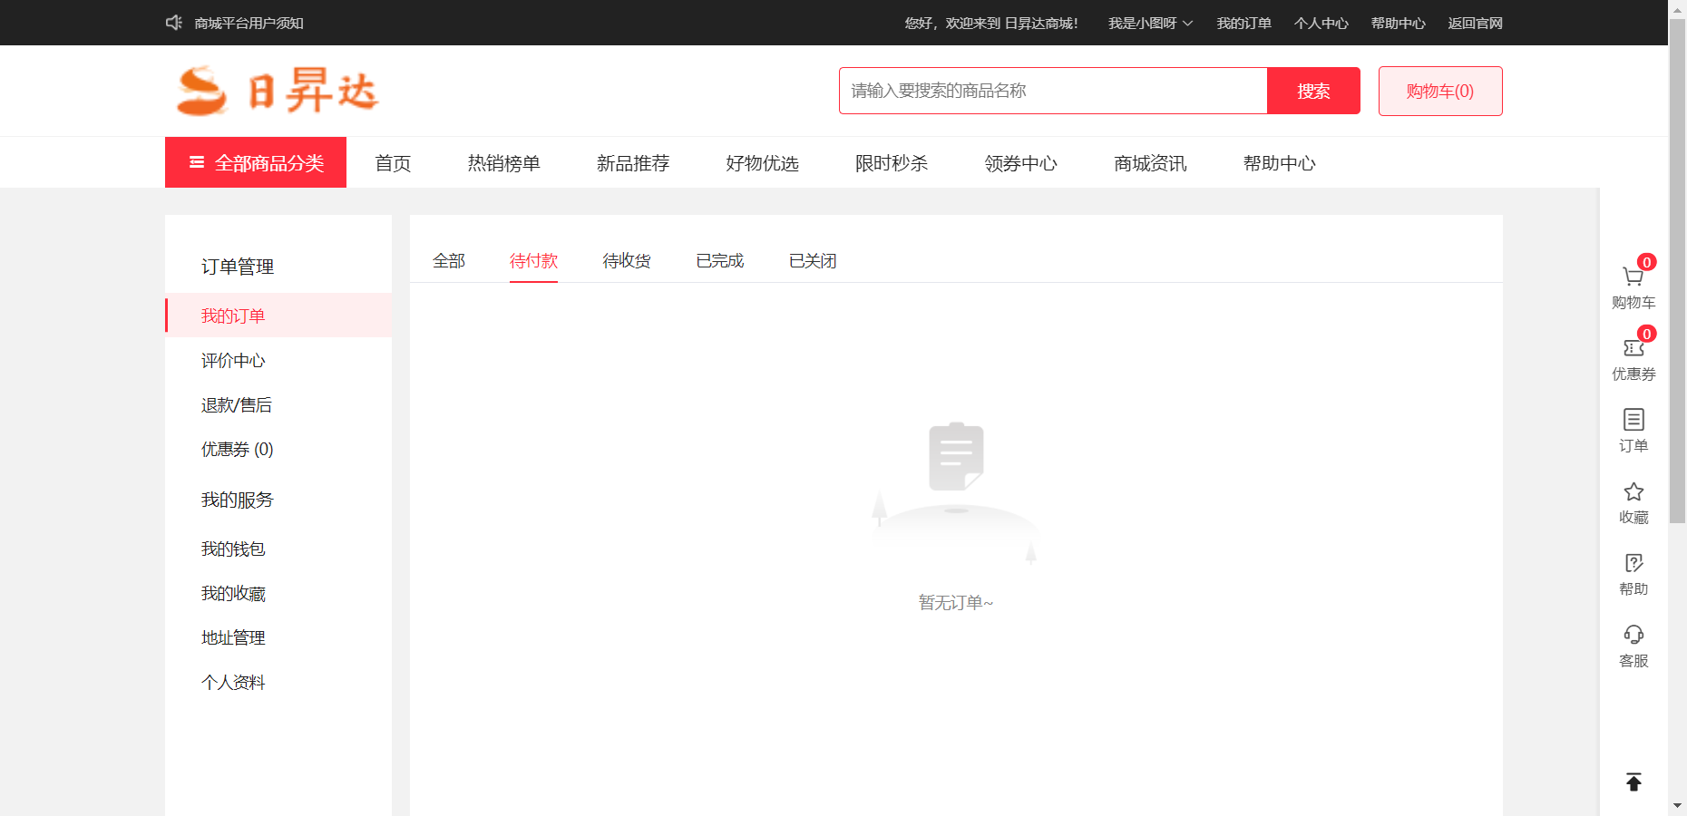Open customer service headset icon
Viewport: 1687px width, 816px height.
[x=1633, y=635]
